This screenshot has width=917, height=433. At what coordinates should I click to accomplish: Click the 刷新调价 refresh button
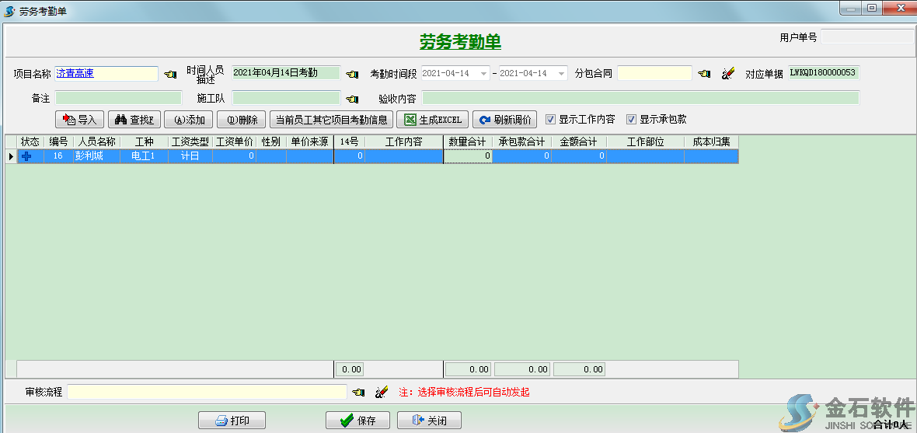504,120
